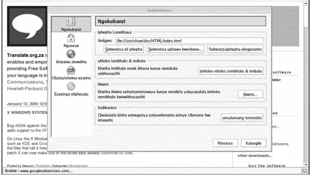Click the Sebenzisa eli phepha button

coord(124,49)
